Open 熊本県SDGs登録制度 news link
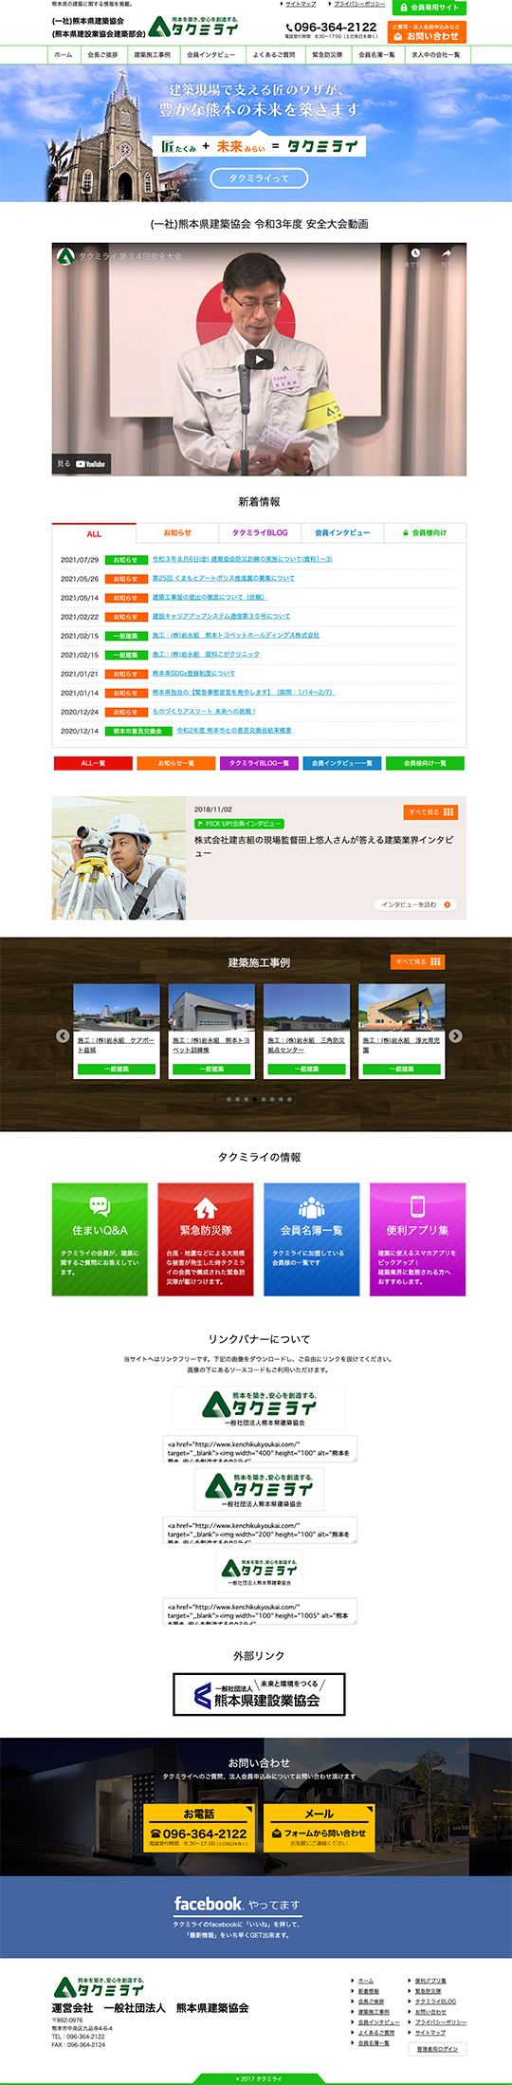Image resolution: width=512 pixels, height=2085 pixels. tap(193, 674)
